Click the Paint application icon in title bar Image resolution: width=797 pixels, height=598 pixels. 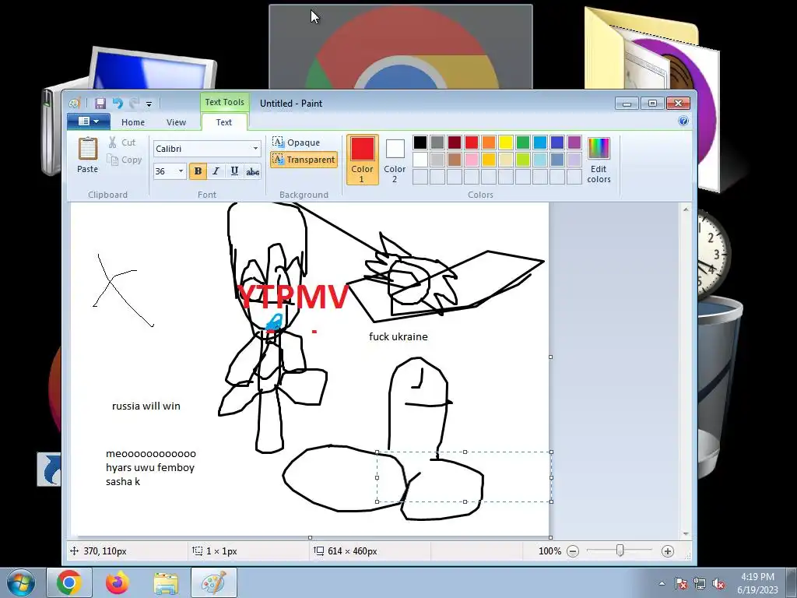75,104
